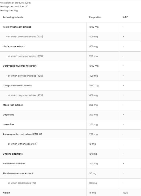The image size is (141, 196).
Task: Click the salidrosides (1%) sub-row
Action: pyautogui.click(x=70, y=183)
